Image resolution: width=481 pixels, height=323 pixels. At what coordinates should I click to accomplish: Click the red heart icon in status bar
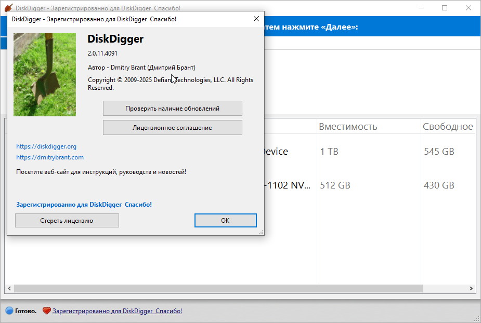tap(47, 311)
